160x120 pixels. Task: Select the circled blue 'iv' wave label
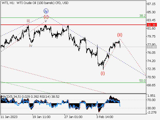(x=46, y=11)
